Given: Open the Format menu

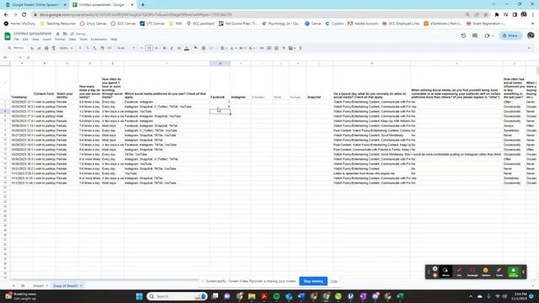Looking at the screenshot, I should pos(60,40).
